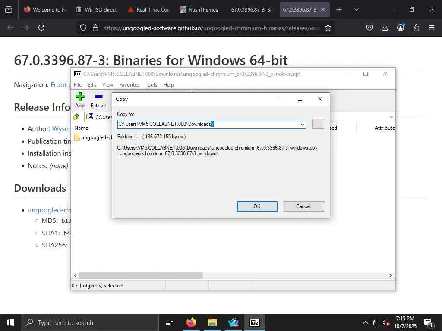Expand the Copy to path dropdown
The width and height of the screenshot is (442, 331).
[303, 125]
